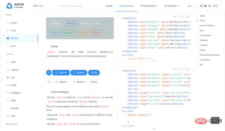
Task: Focus the Search Components input
Action: (71, 6)
